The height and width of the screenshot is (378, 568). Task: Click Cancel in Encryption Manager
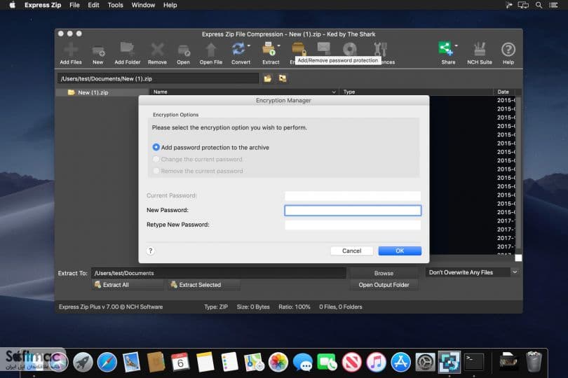[351, 251]
